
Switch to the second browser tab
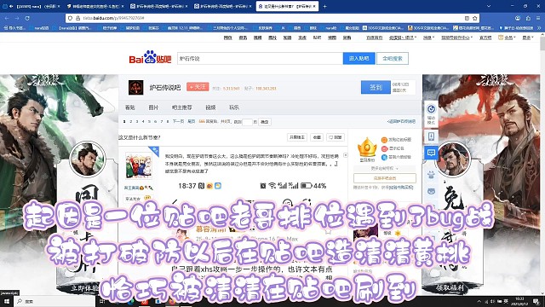click(95, 6)
